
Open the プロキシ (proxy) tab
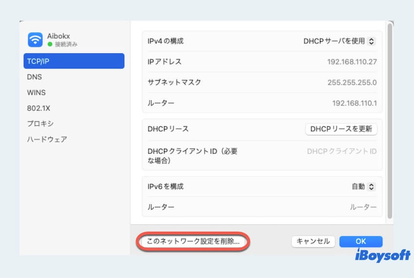click(x=40, y=123)
